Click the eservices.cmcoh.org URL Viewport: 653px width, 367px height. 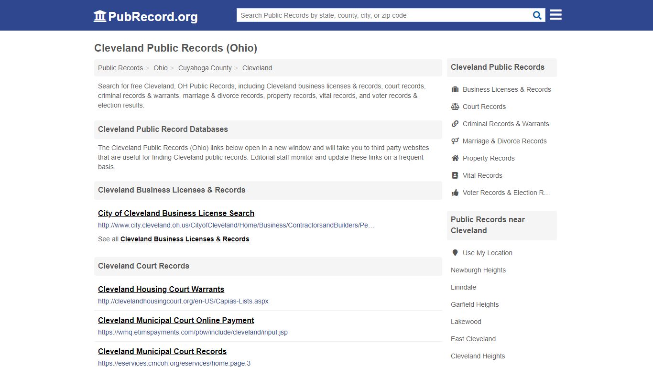pos(174,363)
